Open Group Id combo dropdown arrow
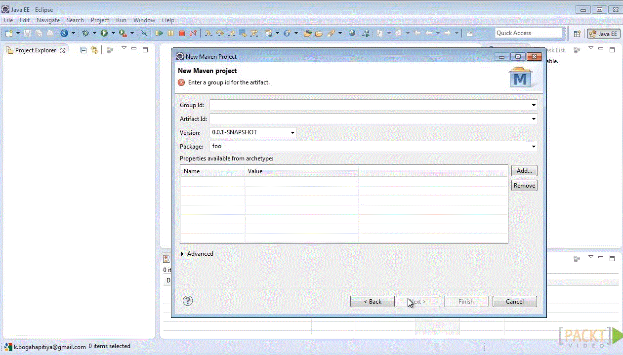Viewport: 623px width, 355px height. [534, 105]
